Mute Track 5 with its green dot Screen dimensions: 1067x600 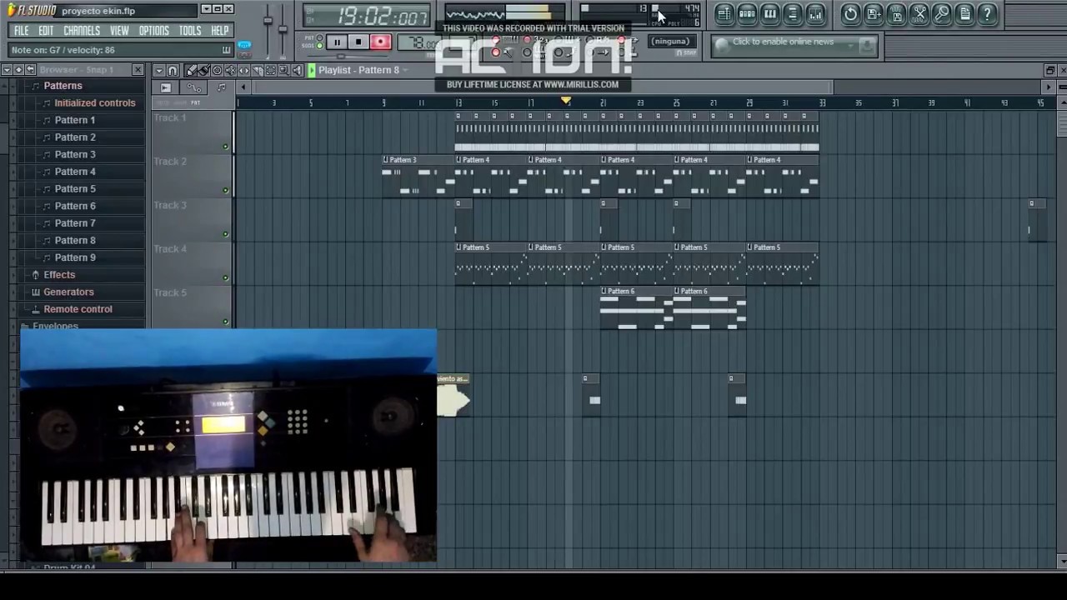click(x=225, y=322)
